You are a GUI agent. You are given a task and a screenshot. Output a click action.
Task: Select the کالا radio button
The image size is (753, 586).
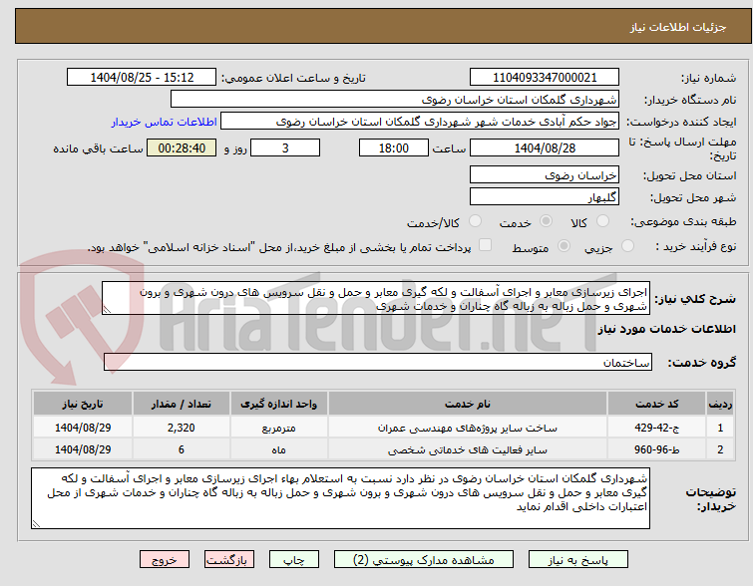coord(602,221)
